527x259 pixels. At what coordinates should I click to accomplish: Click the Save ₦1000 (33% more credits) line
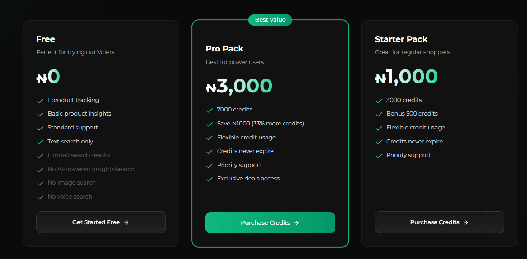261,124
